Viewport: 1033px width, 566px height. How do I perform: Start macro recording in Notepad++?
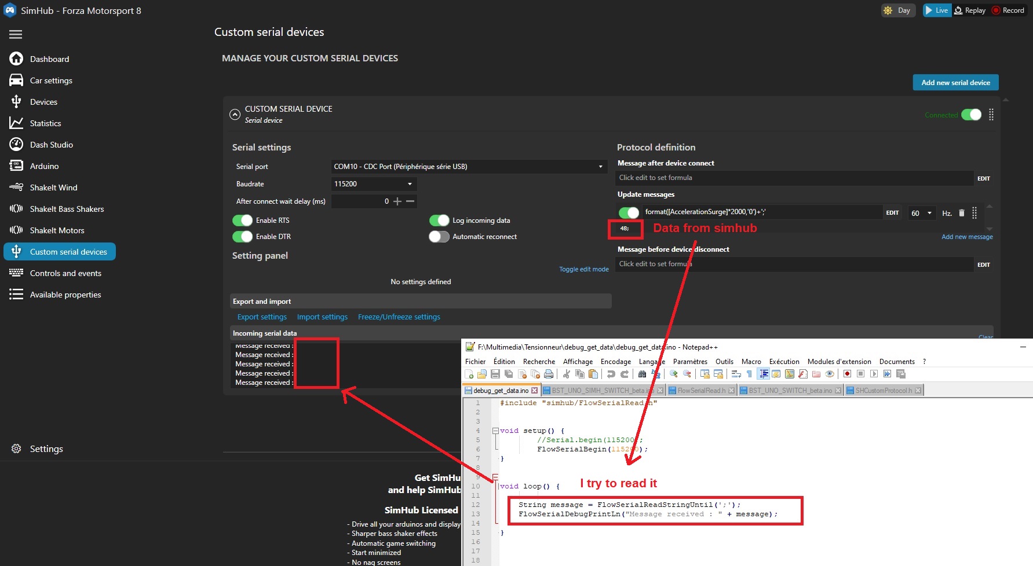pos(847,374)
